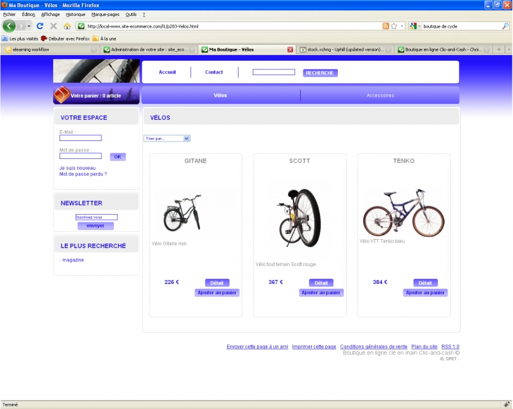The width and height of the screenshot is (513, 409).
Task: Click Détail for the Tenko bike
Action: point(425,283)
